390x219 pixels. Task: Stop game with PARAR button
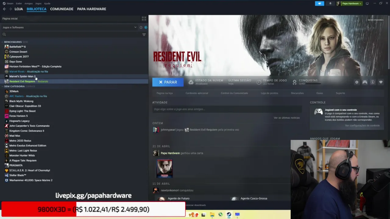coord(168,82)
